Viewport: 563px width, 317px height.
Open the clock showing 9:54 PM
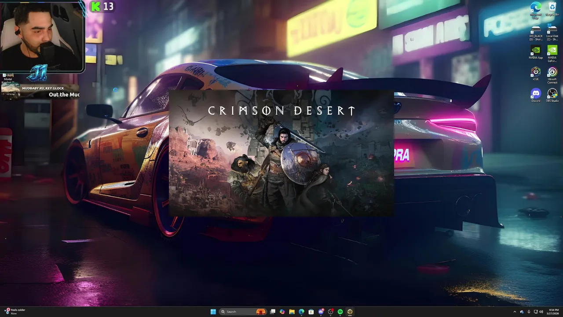tap(554, 312)
